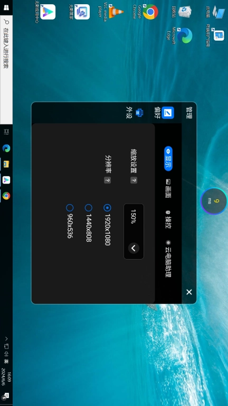Close the 管理 settings panel

pyautogui.click(x=189, y=292)
